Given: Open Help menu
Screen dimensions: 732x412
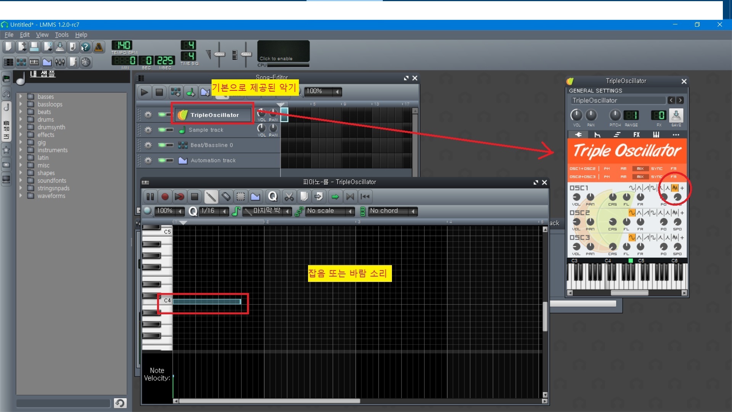Looking at the screenshot, I should tap(81, 35).
